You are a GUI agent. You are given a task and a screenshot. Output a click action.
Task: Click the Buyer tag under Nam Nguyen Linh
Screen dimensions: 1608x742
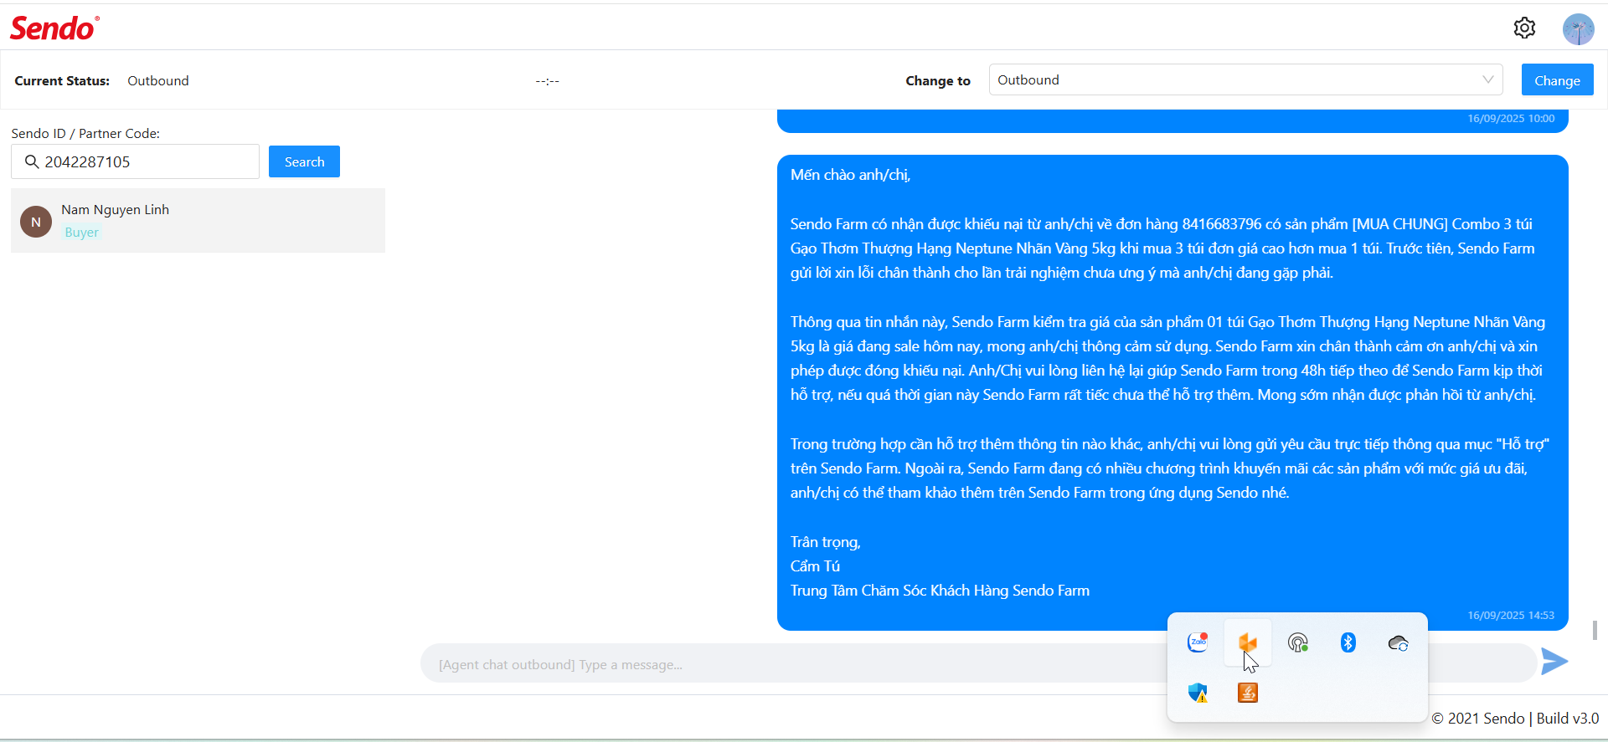[x=82, y=233]
